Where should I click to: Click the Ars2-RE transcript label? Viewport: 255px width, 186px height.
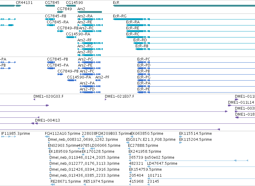click(x=85, y=22)
